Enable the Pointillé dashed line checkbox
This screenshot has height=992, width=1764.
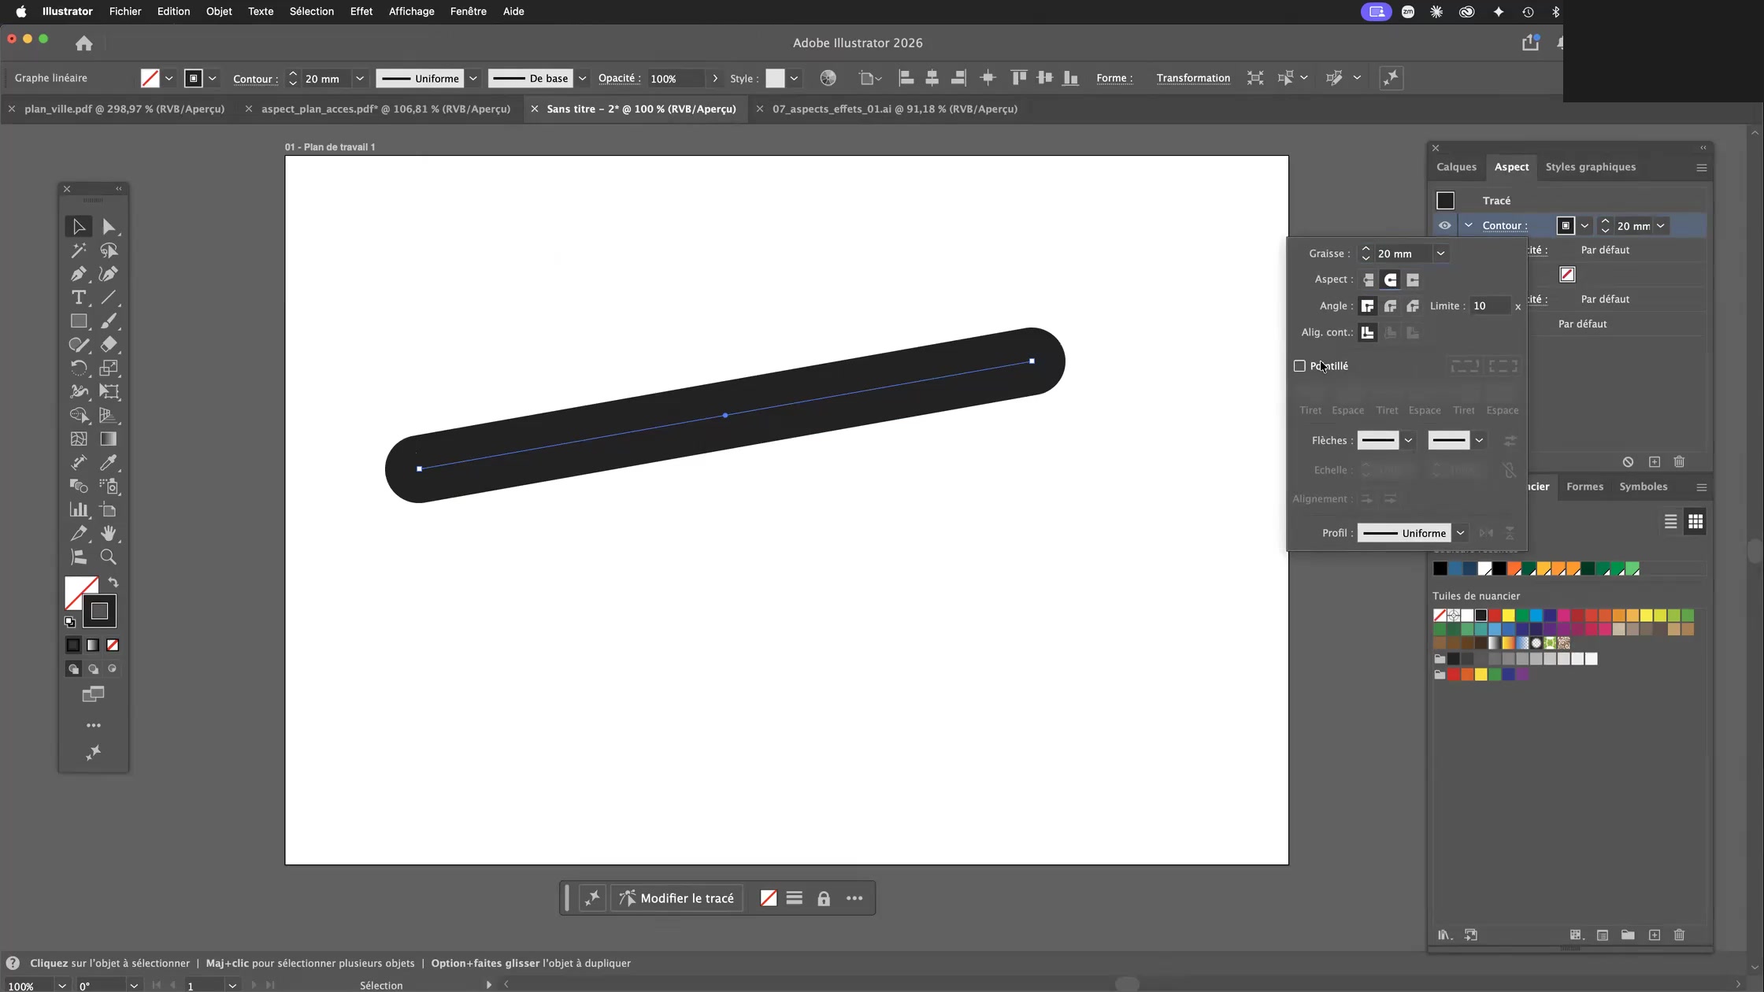pos(1299,366)
